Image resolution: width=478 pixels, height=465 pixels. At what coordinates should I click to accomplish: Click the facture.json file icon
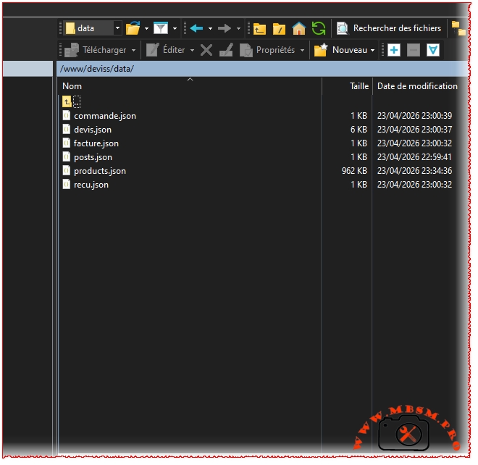pyautogui.click(x=66, y=143)
